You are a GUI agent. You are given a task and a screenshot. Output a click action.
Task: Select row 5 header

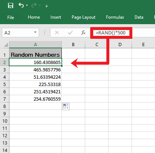[4, 84]
